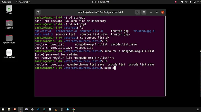
Task: Minimize the Terminal window
Action: [x=151, y=12]
